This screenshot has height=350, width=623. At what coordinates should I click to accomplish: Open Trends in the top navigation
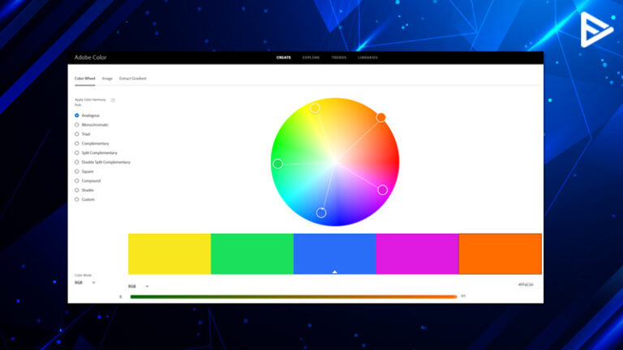(x=338, y=58)
